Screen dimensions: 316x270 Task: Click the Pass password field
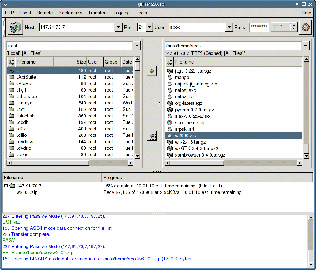point(259,27)
